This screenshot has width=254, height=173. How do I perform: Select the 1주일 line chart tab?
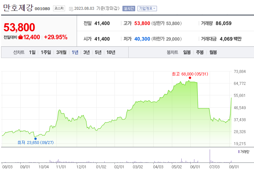46,52
